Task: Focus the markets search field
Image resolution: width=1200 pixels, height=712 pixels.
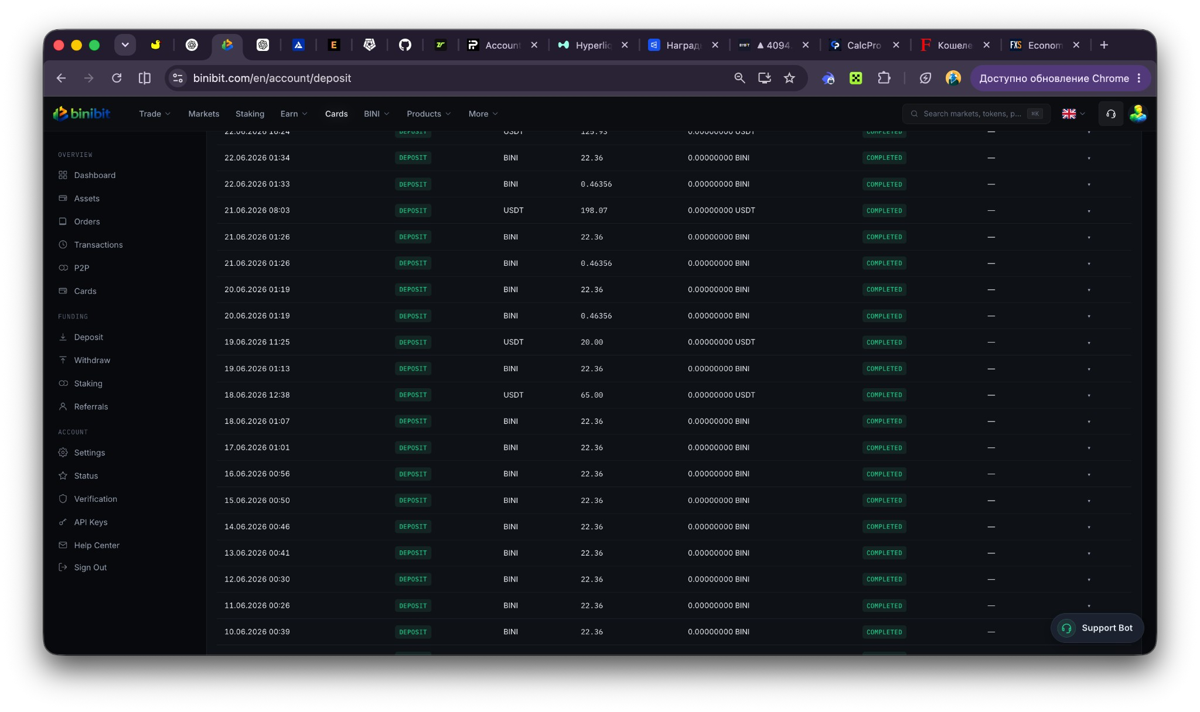Action: (976, 114)
